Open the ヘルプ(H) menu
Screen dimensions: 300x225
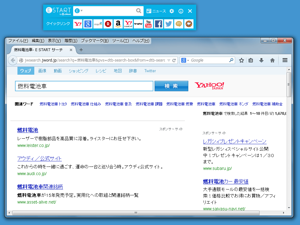click(141, 41)
